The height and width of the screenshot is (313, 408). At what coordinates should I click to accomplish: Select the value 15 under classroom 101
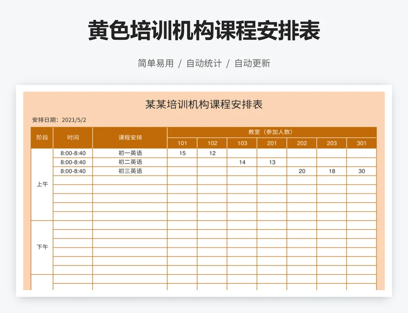coord(182,153)
